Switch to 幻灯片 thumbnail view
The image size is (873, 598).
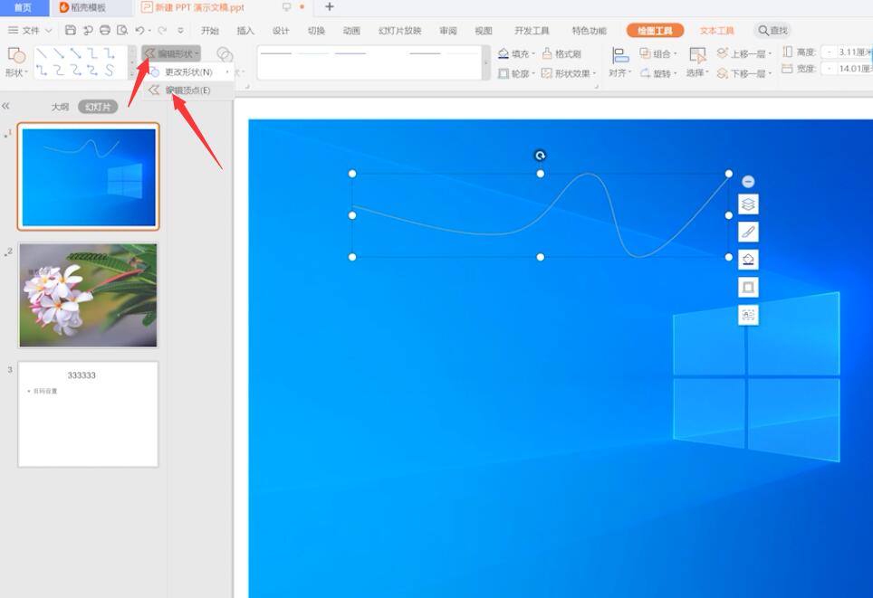pos(98,107)
